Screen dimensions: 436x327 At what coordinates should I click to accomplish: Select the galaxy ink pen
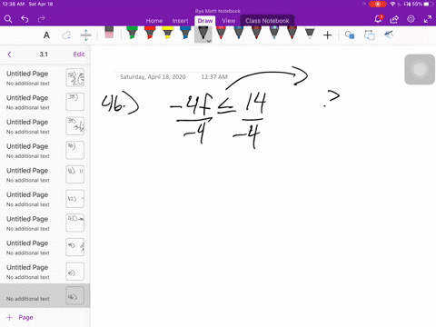click(274, 33)
